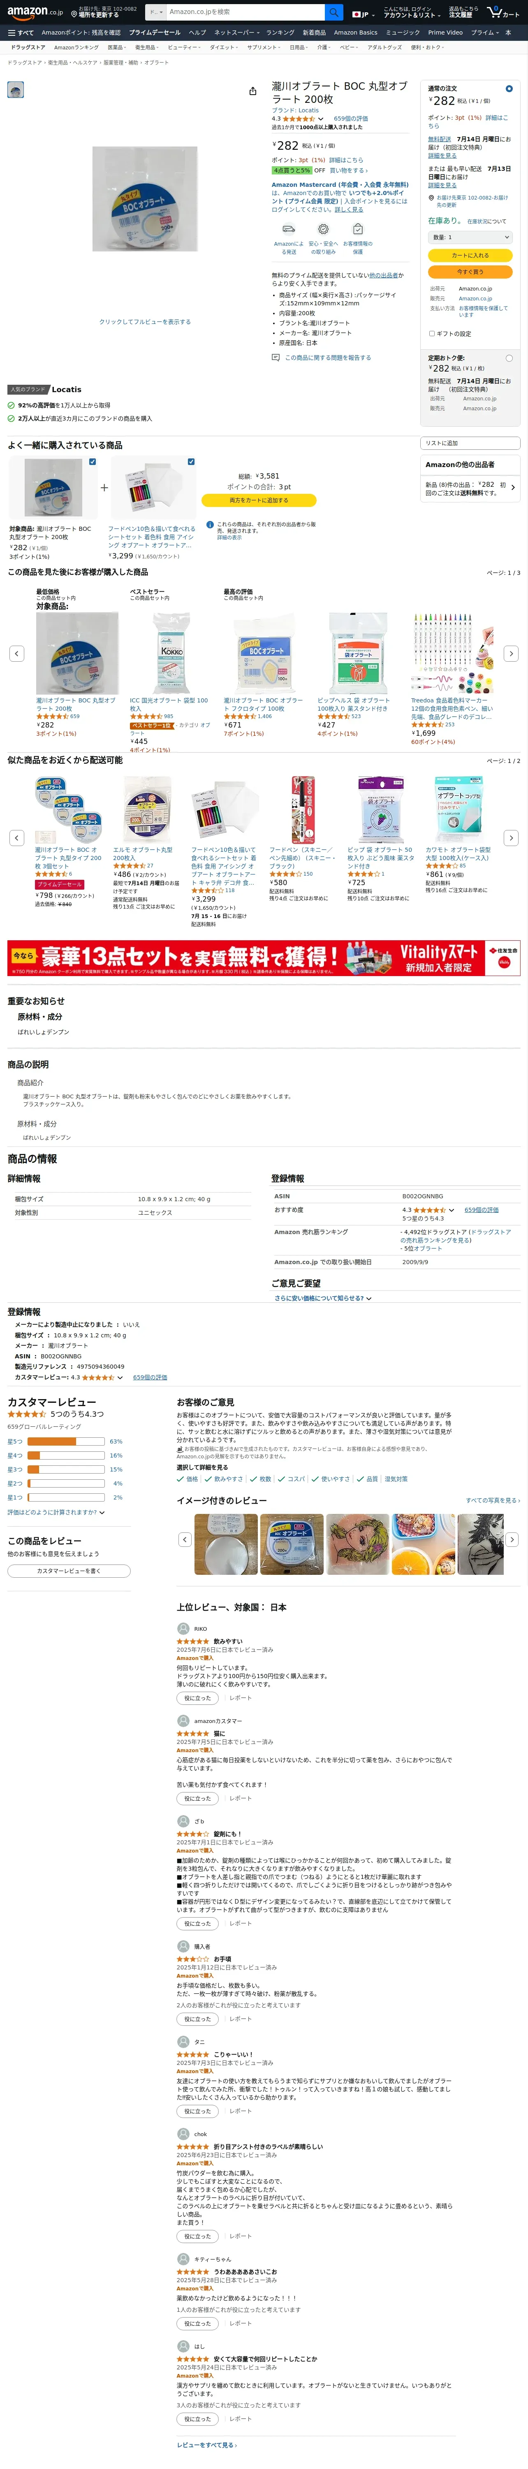The width and height of the screenshot is (528, 2469).
Task: Click RiKO reviewer avatar
Action: [x=183, y=1628]
